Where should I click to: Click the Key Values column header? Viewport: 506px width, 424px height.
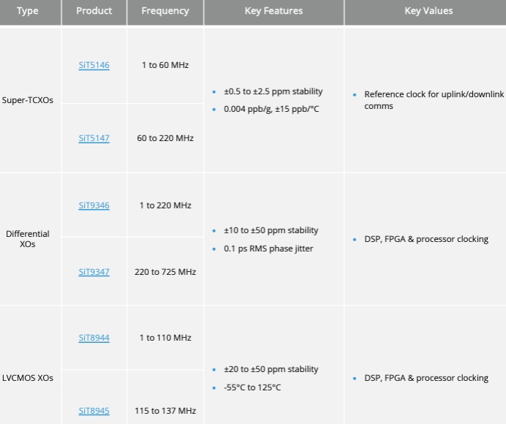pos(428,11)
